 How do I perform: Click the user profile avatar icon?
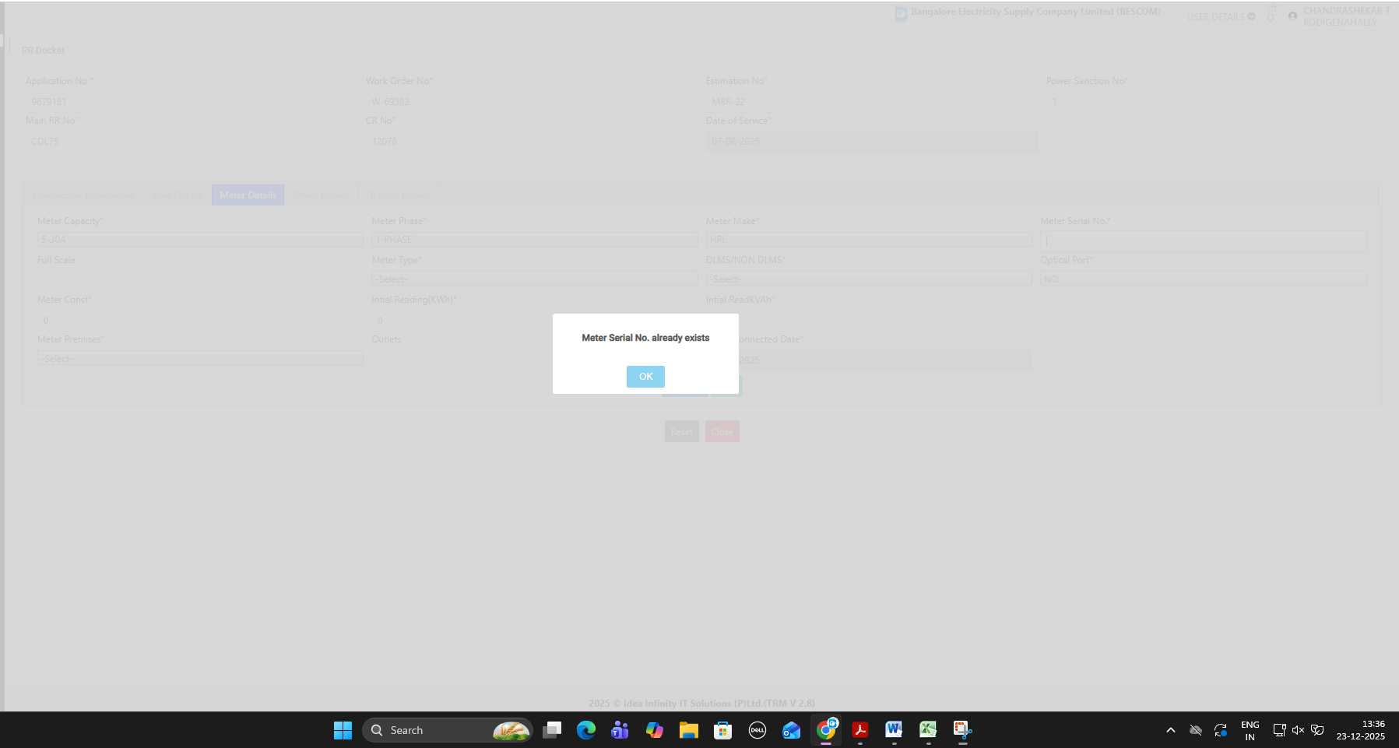click(1292, 16)
